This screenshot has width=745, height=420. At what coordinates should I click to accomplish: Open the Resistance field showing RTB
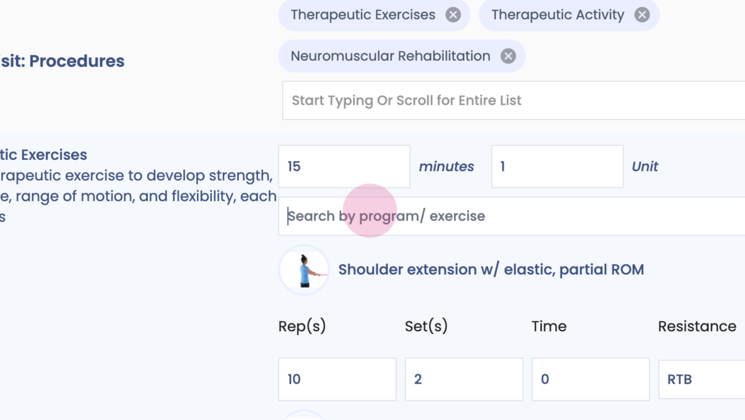pyautogui.click(x=701, y=379)
